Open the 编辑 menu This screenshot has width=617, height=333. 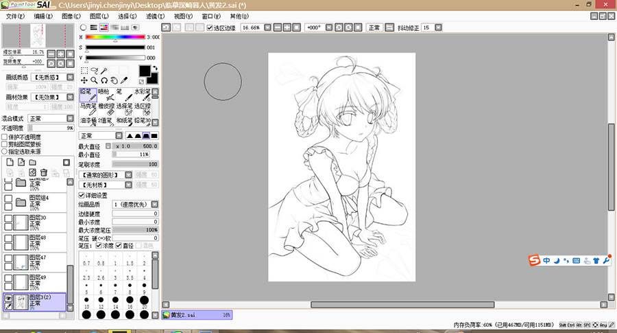pyautogui.click(x=43, y=16)
